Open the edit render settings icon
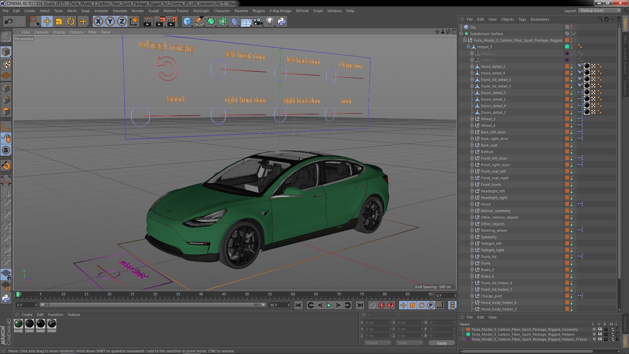 [x=172, y=22]
